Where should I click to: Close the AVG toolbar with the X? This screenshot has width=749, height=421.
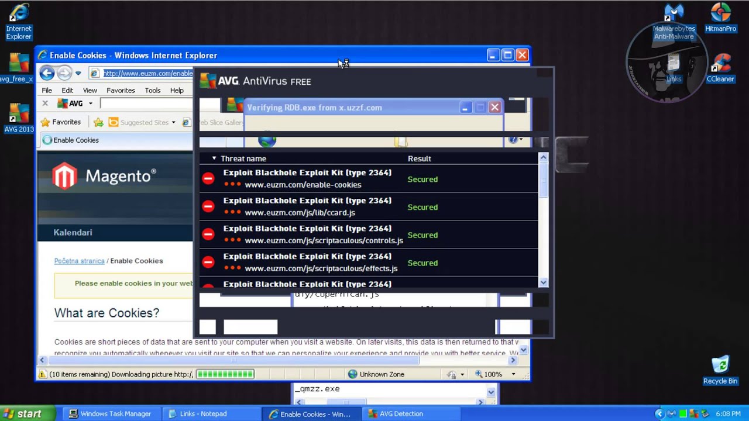pyautogui.click(x=45, y=103)
